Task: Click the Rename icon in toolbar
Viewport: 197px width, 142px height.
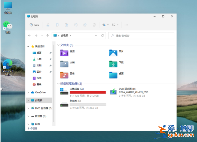Action: 76,25
